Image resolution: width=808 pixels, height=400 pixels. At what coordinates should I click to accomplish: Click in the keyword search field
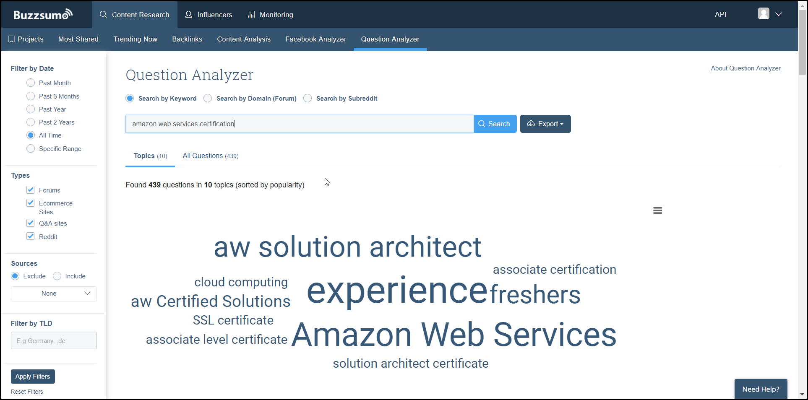tap(300, 124)
